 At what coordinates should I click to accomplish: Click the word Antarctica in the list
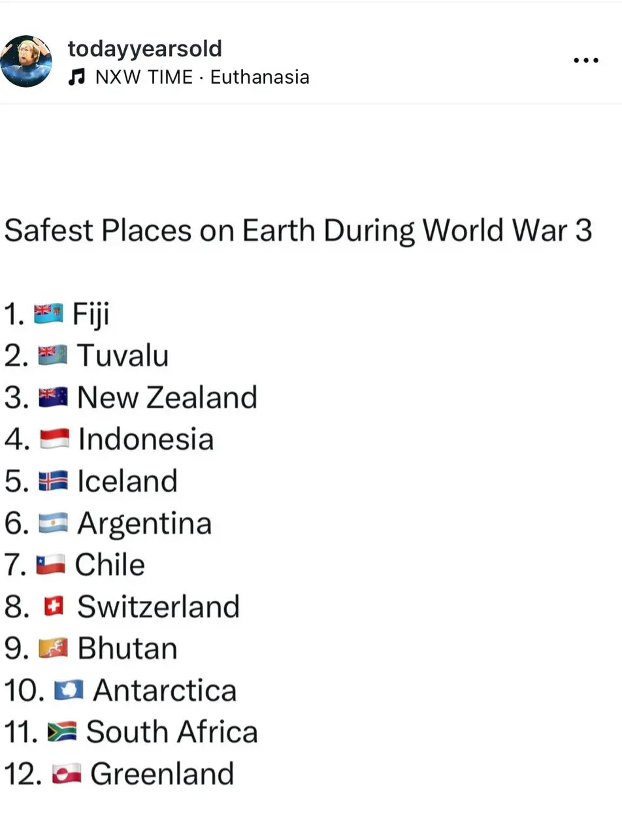pos(165,690)
